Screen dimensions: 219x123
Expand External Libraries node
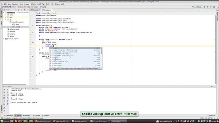pyautogui.click(x=4, y=39)
